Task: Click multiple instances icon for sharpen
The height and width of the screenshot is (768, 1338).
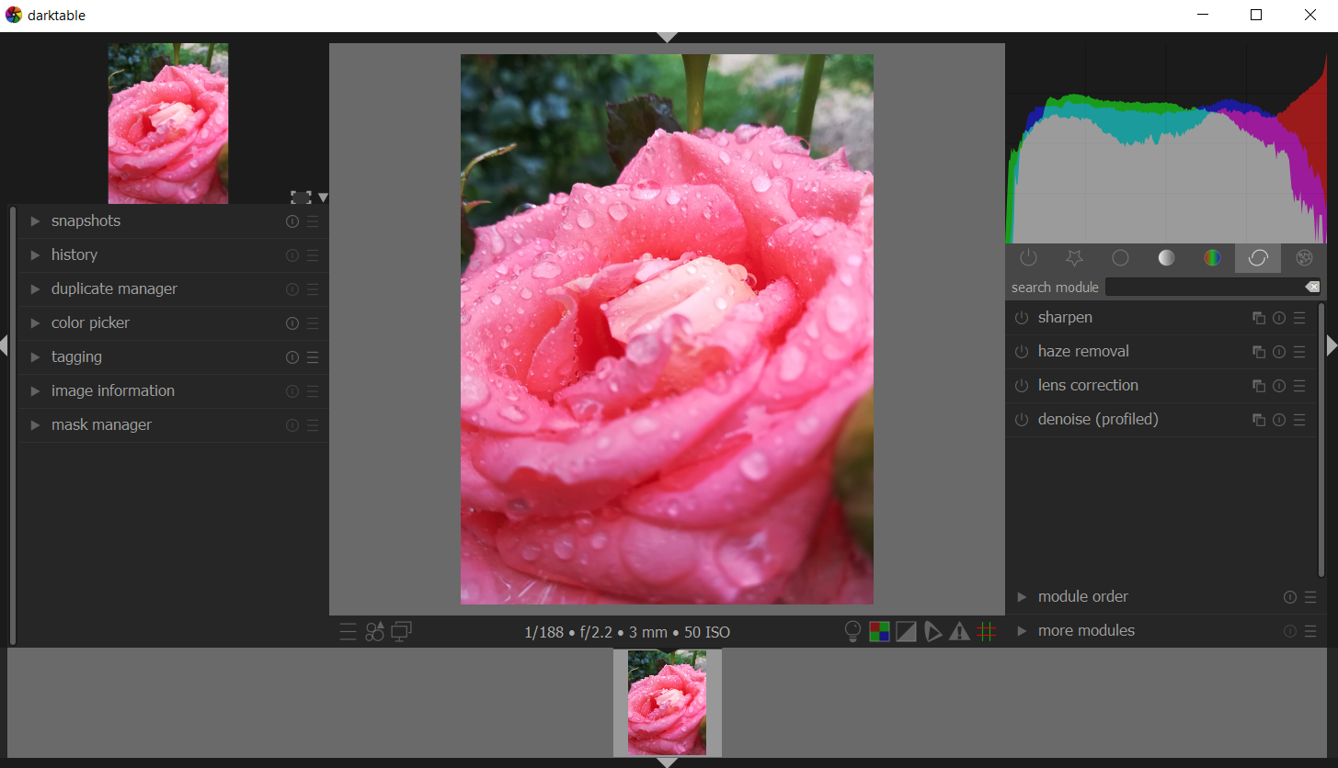Action: click(1258, 318)
